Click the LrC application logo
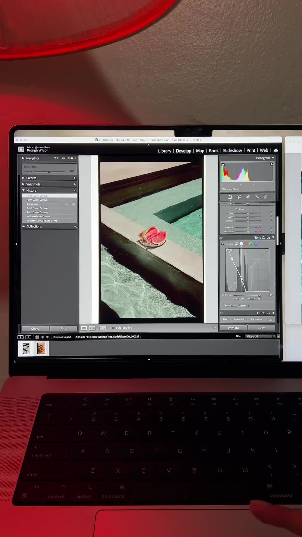 pyautogui.click(x=21, y=149)
